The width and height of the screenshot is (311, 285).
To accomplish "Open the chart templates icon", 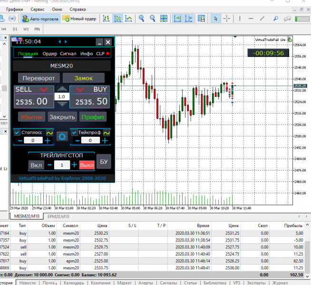I will click(201, 19).
